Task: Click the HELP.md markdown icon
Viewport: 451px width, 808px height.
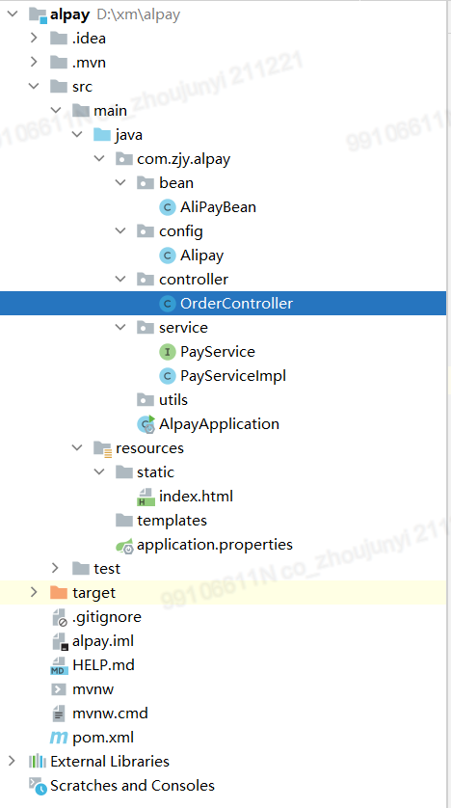Action: (59, 665)
